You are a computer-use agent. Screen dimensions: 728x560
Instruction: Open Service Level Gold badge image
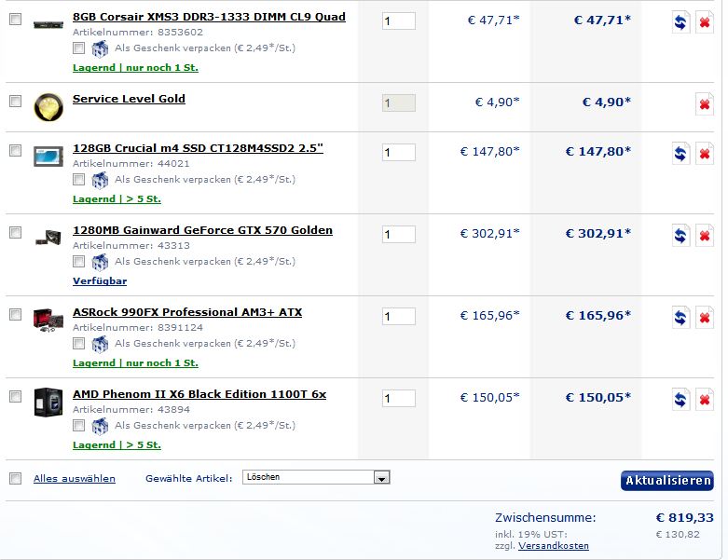coord(48,107)
